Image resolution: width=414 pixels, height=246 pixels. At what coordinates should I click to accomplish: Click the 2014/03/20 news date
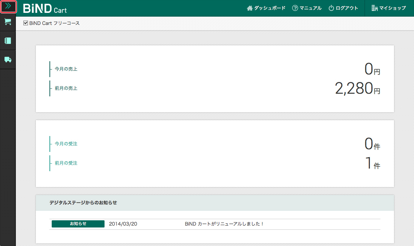[x=123, y=224]
